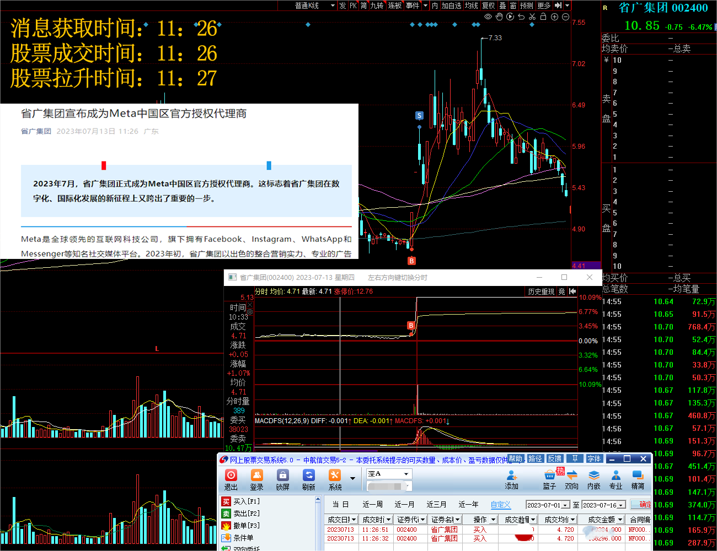
Task: Select 买入[F1] in the trading sidebar
Action: 240,501
